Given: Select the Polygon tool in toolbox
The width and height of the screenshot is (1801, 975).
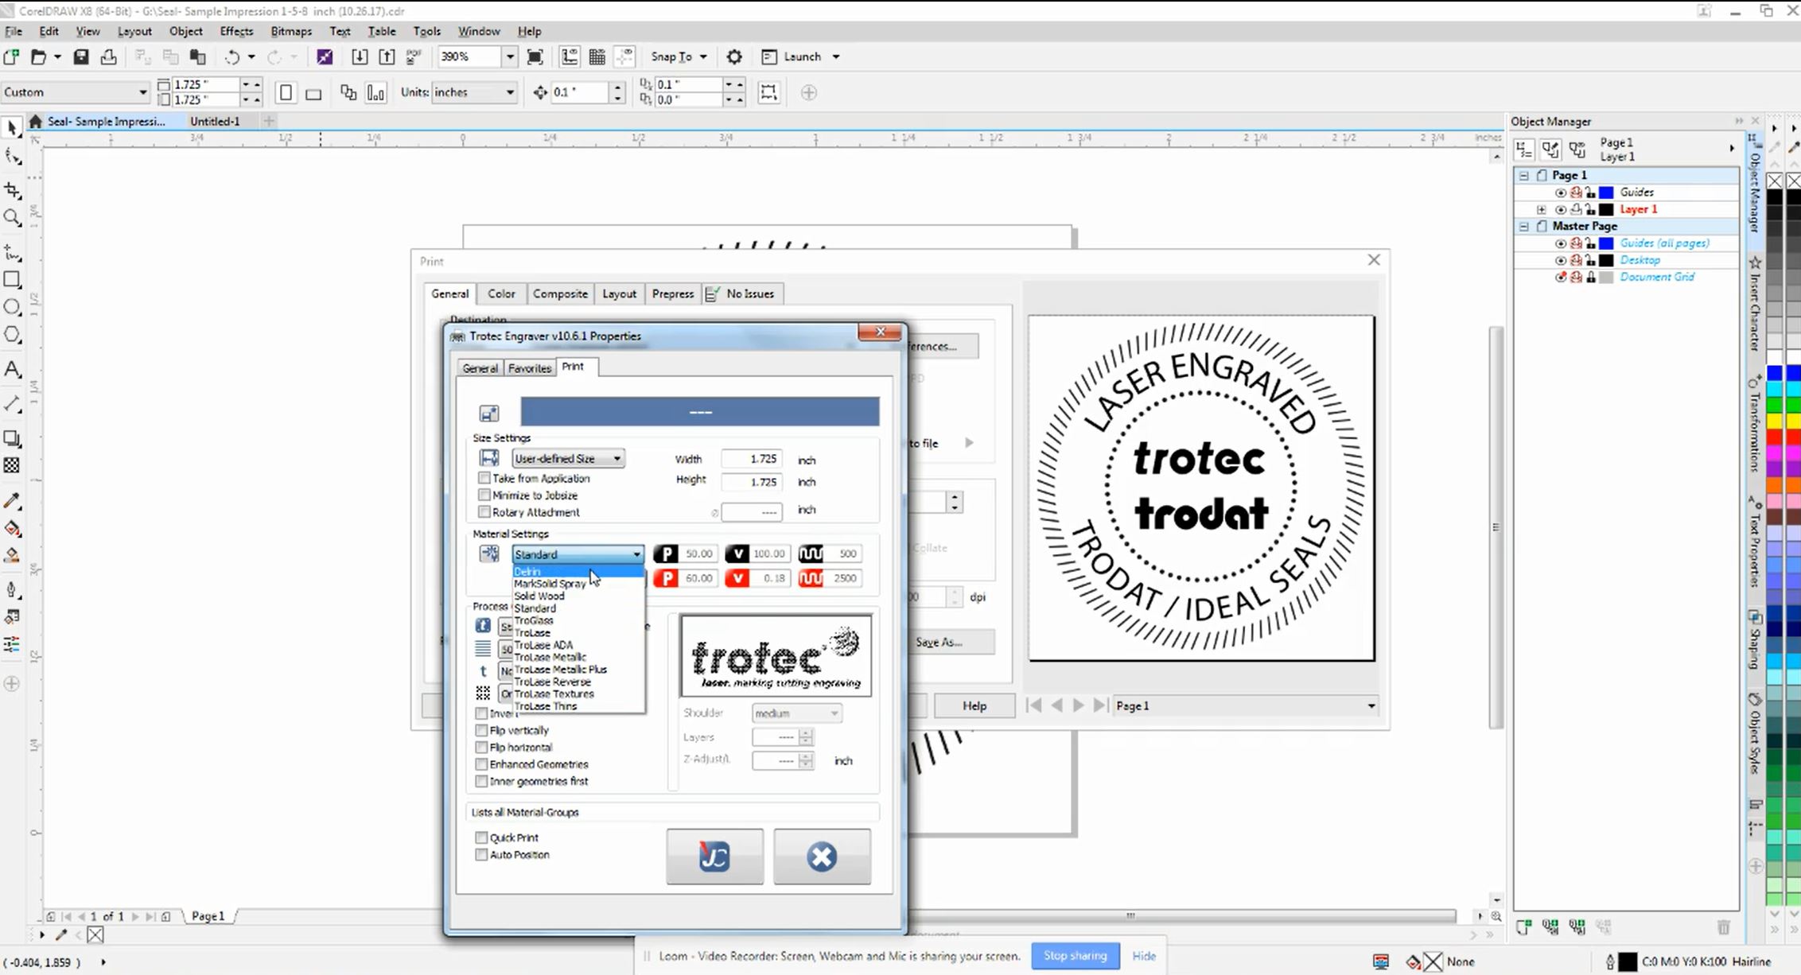Looking at the screenshot, I should 12,335.
